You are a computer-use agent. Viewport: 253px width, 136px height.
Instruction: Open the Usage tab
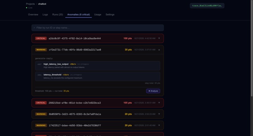pyautogui.click(x=98, y=14)
